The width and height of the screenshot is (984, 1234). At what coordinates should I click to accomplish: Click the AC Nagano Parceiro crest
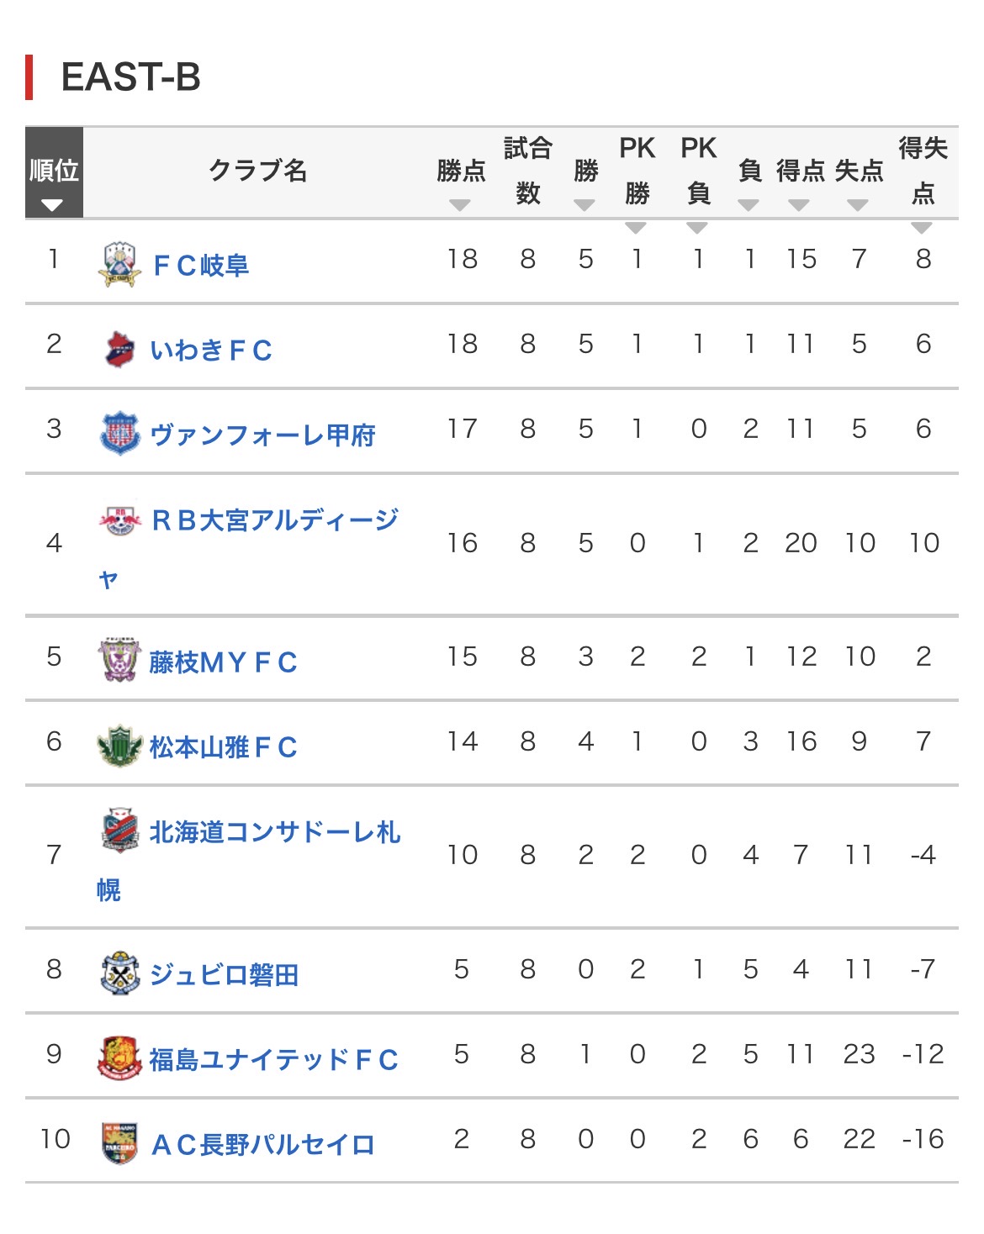point(119,1143)
